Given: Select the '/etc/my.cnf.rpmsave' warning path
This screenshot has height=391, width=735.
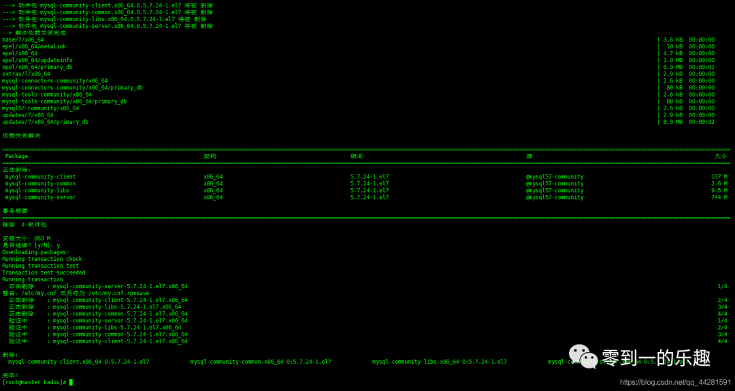Looking at the screenshot, I should click(x=119, y=294).
